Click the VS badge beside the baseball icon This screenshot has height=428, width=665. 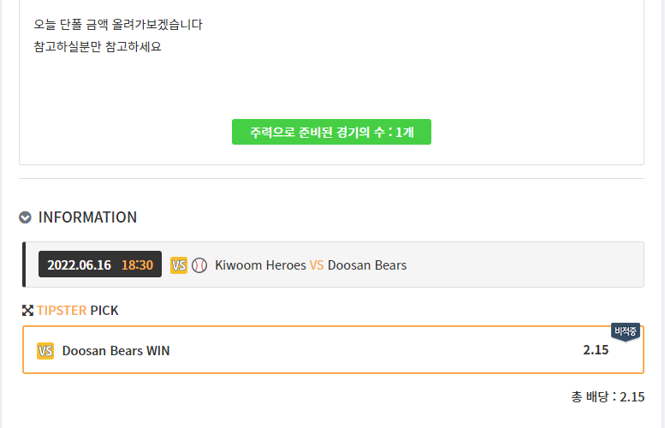(179, 265)
